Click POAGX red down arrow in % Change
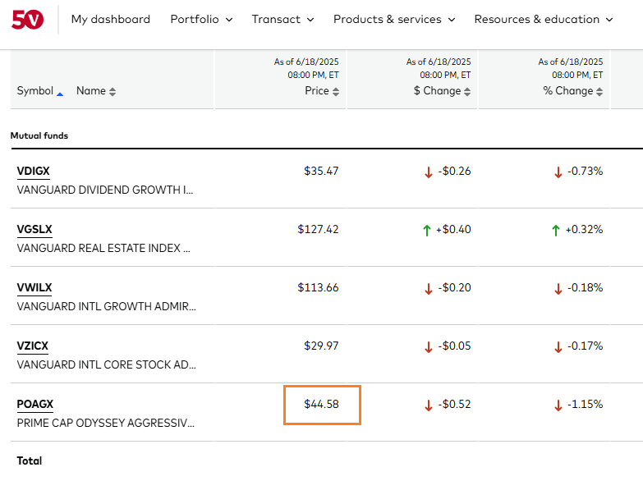This screenshot has width=643, height=481. click(x=558, y=405)
